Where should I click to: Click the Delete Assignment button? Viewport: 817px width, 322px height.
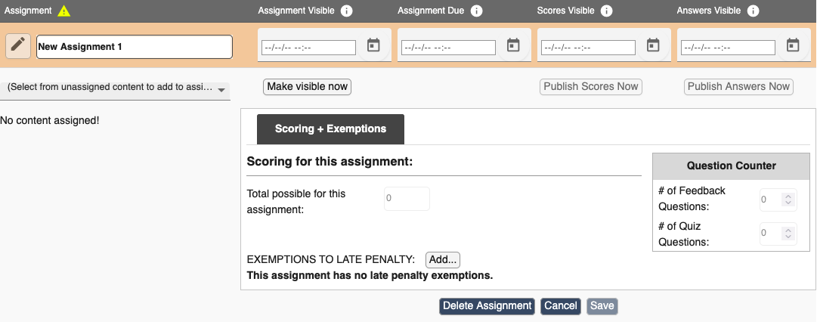(487, 306)
